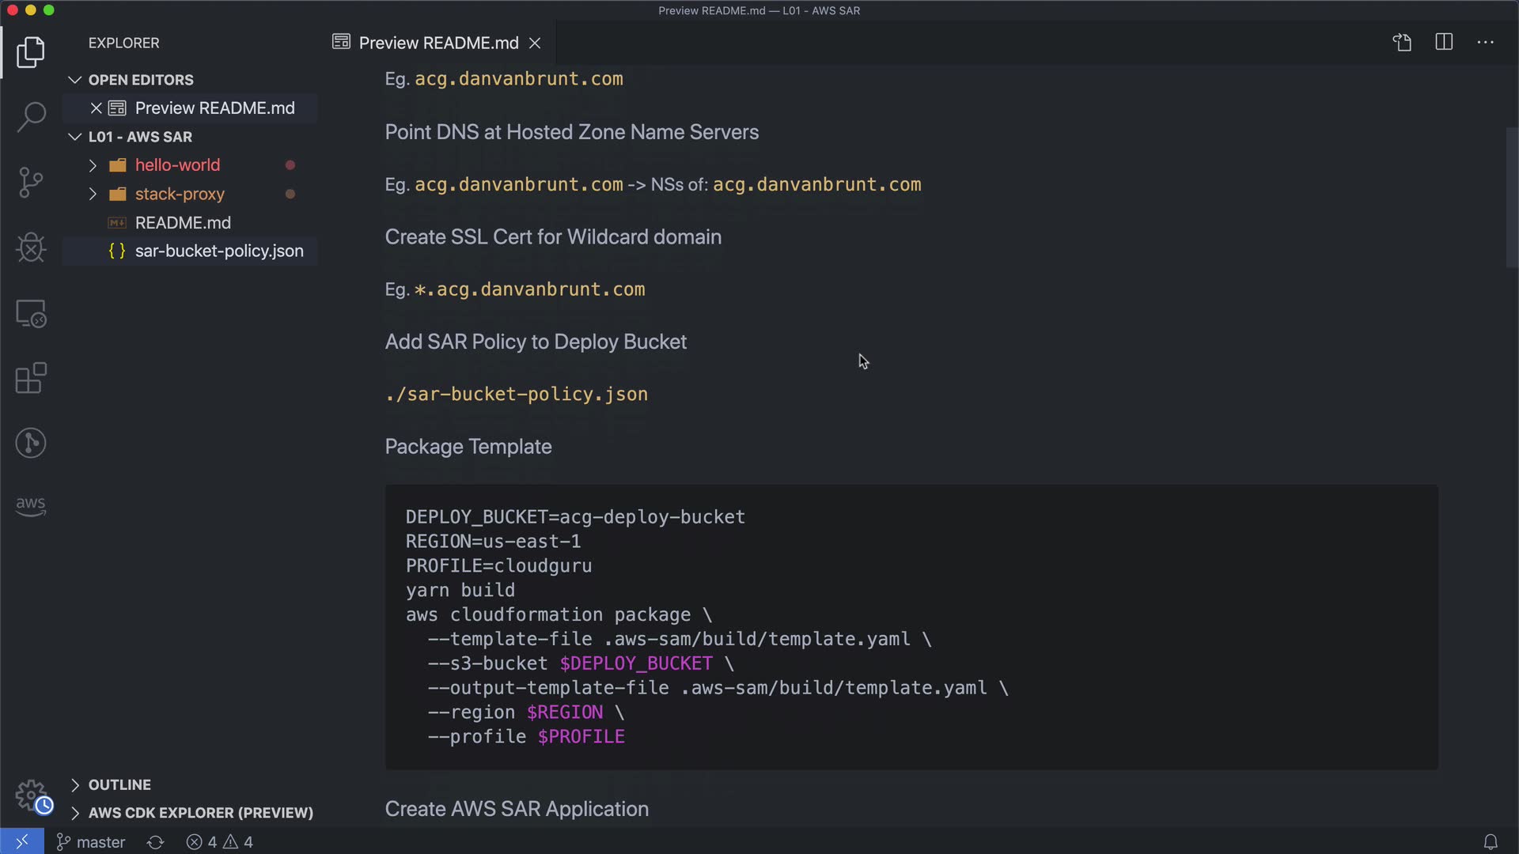Open the Run and Debug view
1519x854 pixels.
31,248
